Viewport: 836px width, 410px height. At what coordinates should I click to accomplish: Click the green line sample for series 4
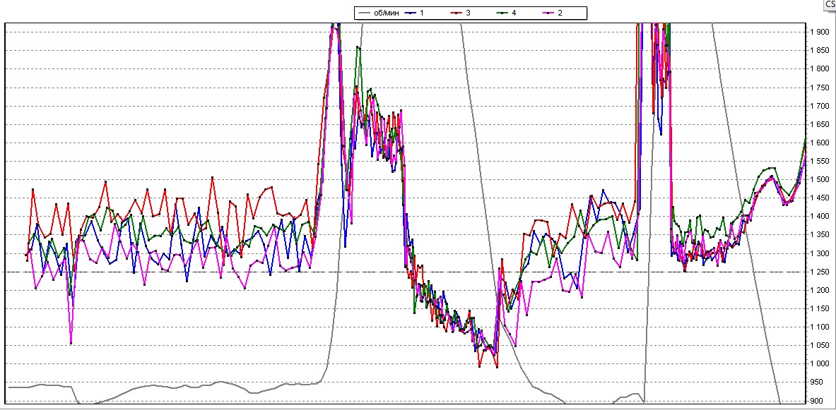[502, 13]
